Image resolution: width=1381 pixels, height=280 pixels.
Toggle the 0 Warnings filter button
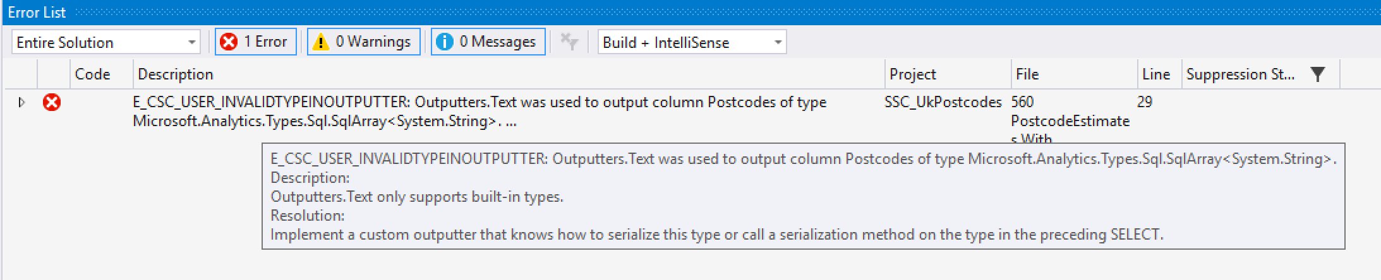pos(363,42)
